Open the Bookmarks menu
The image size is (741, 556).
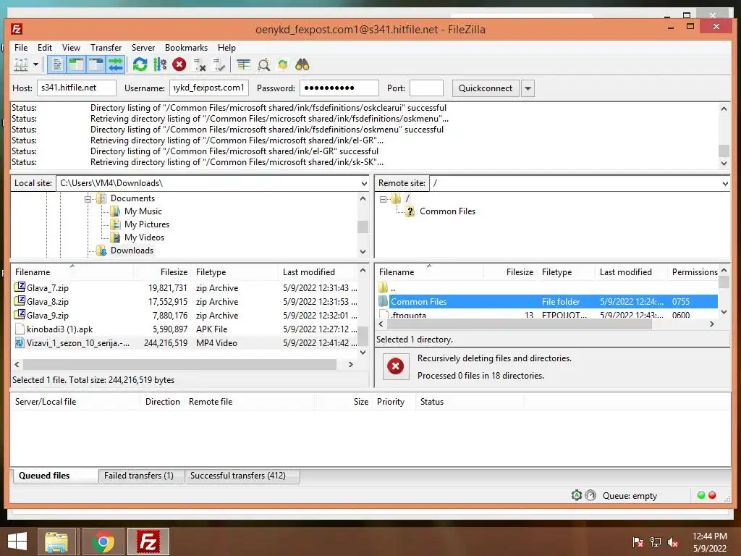pyautogui.click(x=186, y=48)
